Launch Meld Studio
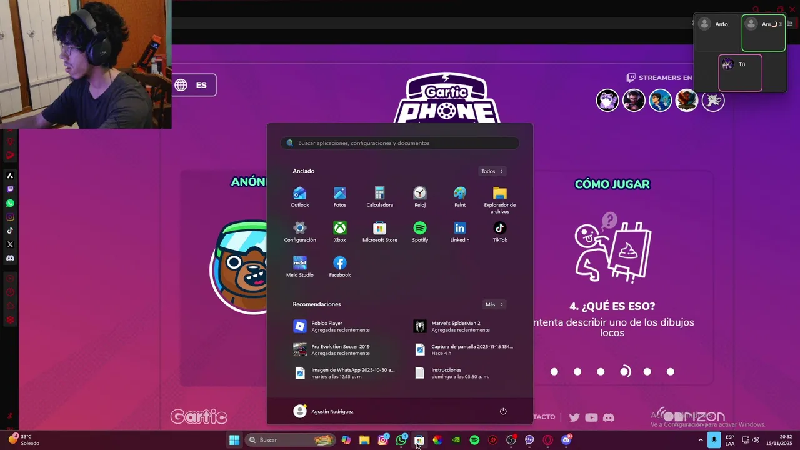 click(300, 267)
